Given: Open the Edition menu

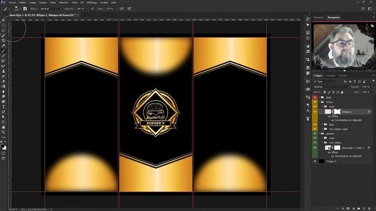Looking at the screenshot, I should coord(22,2).
